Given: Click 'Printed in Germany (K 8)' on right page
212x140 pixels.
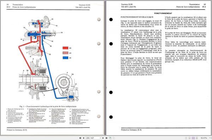Looking at the screenshot, I should tap(131, 130).
